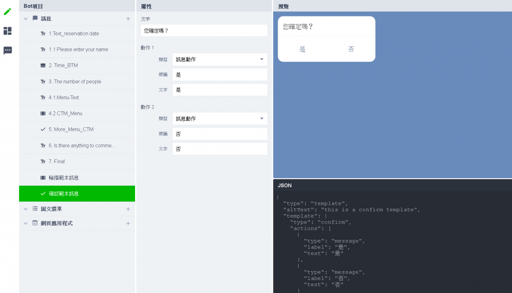Click 您確定嗎？ text in preview
Viewport: 512px width, 293px height.
pos(297,27)
